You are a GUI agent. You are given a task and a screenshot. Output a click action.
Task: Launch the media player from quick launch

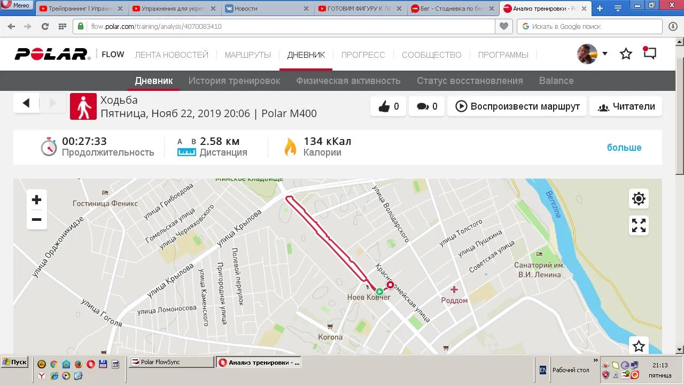(66, 376)
